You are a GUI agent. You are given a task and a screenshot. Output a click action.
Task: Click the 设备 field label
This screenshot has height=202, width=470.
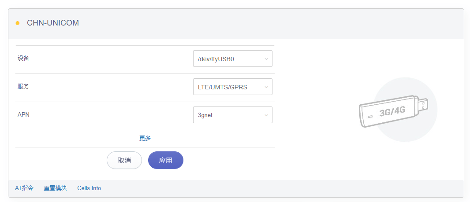tap(23, 58)
